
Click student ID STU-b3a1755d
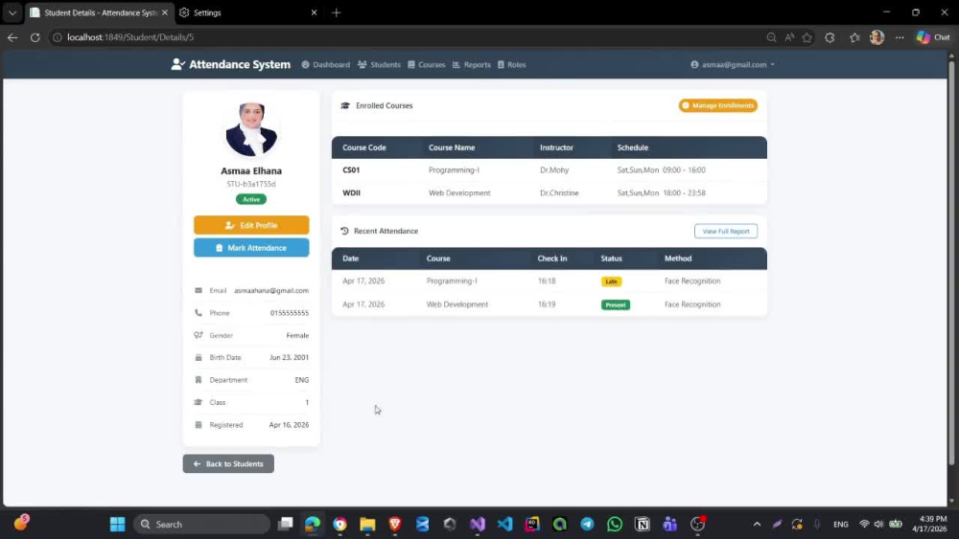(251, 184)
